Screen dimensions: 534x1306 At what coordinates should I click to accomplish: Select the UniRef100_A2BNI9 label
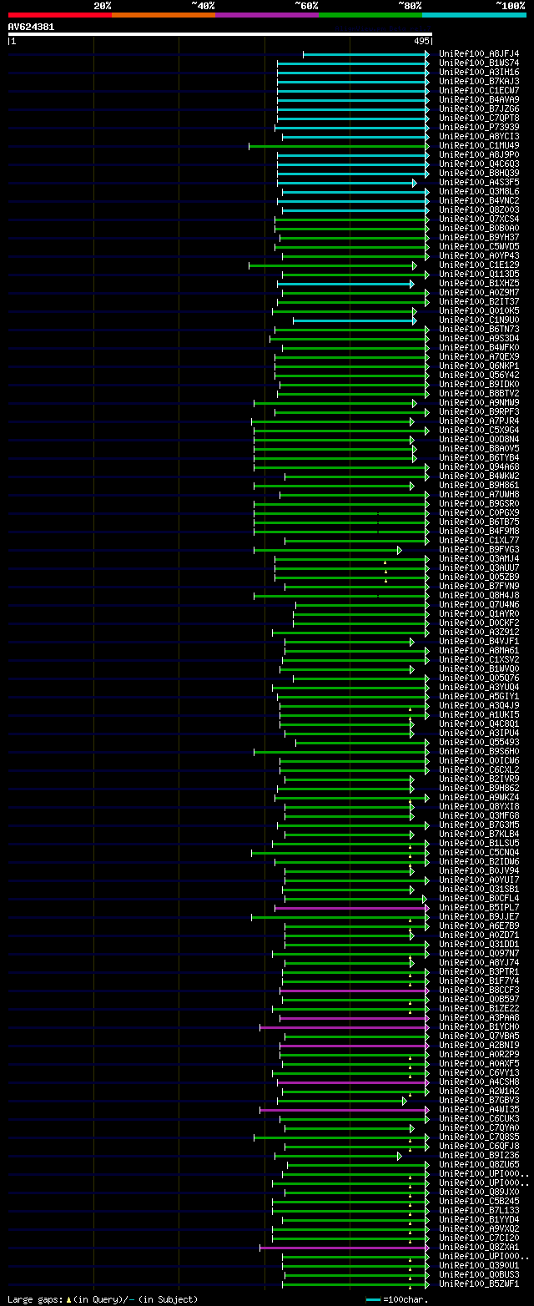tap(479, 1045)
